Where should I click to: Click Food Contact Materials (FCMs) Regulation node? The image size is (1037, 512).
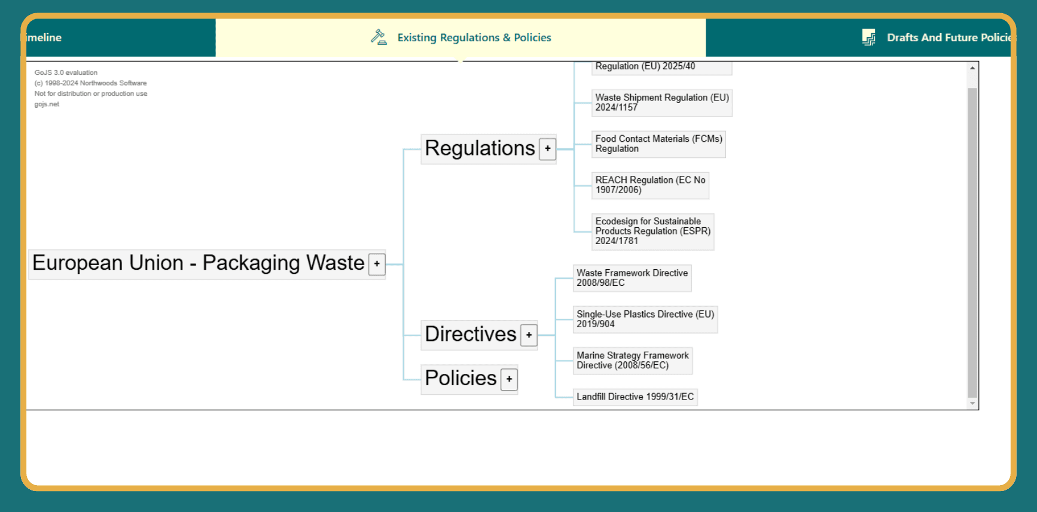tap(658, 144)
